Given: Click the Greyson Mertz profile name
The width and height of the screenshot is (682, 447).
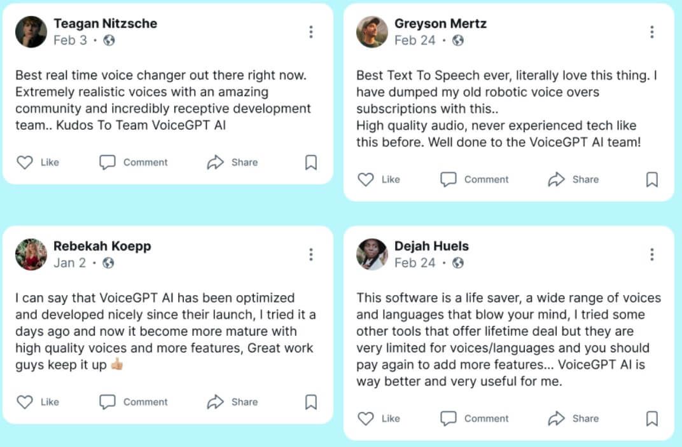Looking at the screenshot, I should [440, 24].
